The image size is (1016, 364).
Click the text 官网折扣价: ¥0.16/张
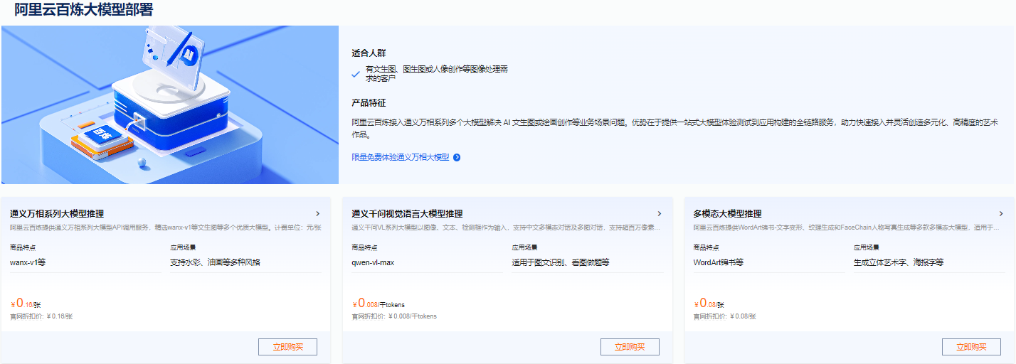pos(41,316)
